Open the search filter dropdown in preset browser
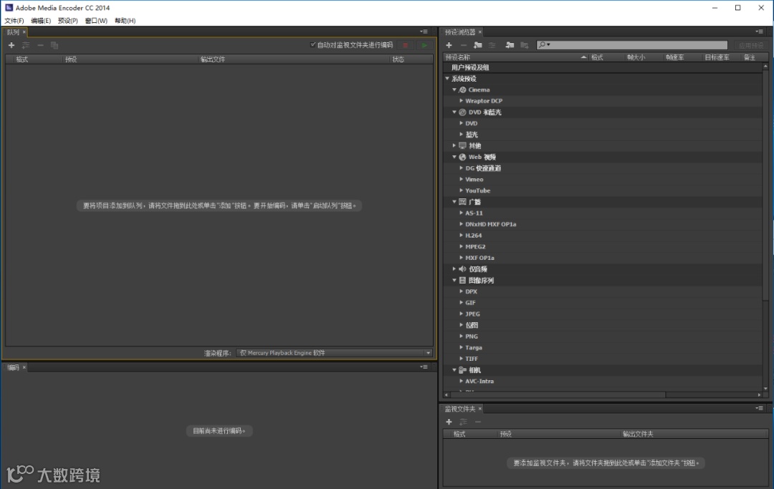Image resolution: width=774 pixels, height=489 pixels. (544, 45)
